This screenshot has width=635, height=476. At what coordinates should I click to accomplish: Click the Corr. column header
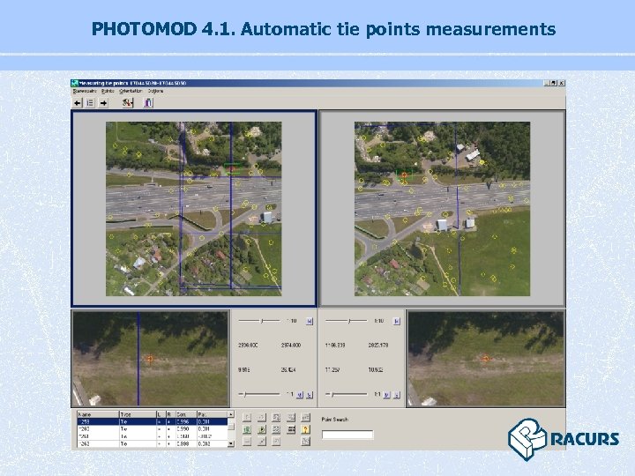pos(186,414)
